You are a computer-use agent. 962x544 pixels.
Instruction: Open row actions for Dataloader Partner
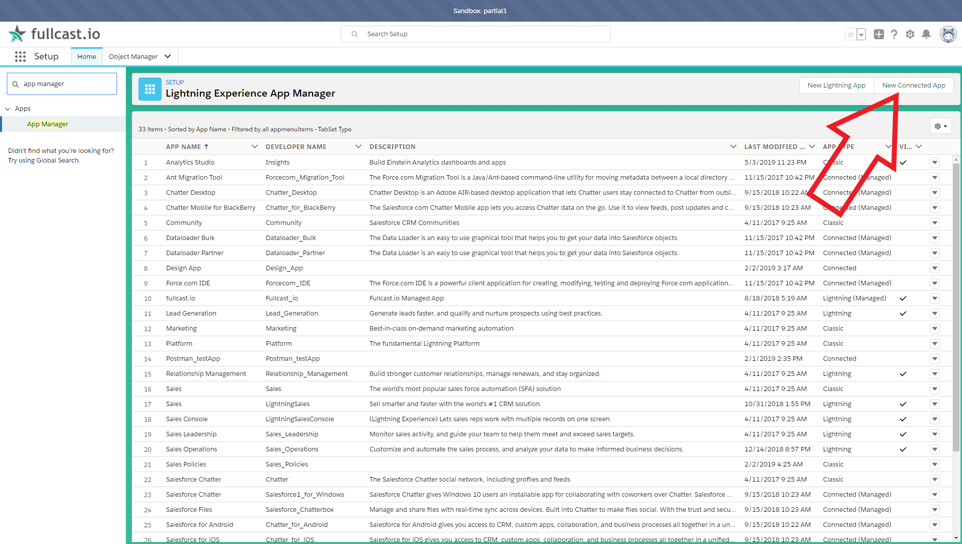tap(935, 253)
